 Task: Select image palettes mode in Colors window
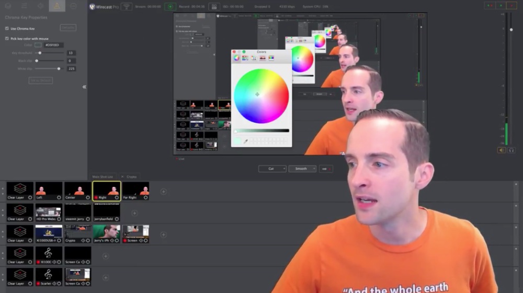click(263, 58)
